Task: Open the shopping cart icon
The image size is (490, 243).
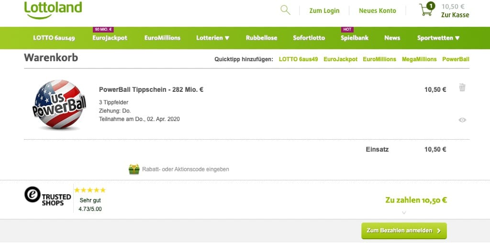Action: tap(426, 10)
